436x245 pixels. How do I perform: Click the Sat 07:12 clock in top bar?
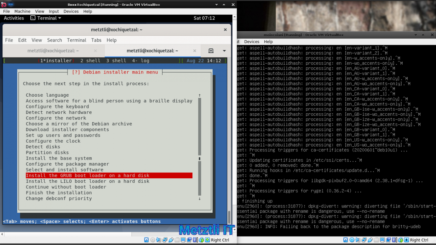click(x=204, y=18)
